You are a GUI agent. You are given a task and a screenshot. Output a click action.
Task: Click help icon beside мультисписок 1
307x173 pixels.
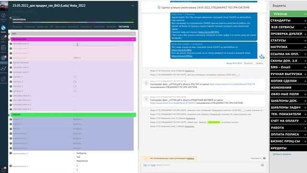pos(11,134)
